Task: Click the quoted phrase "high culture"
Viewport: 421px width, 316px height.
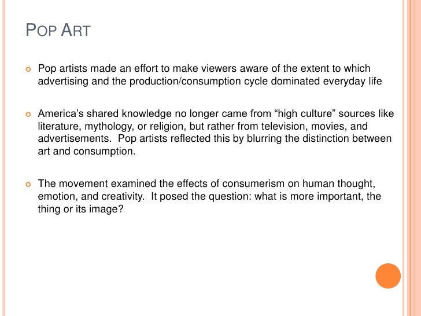Action: coord(305,113)
